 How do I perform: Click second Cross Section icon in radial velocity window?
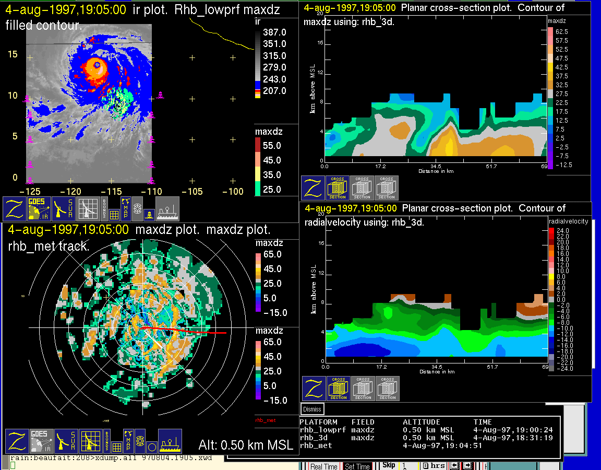363,389
